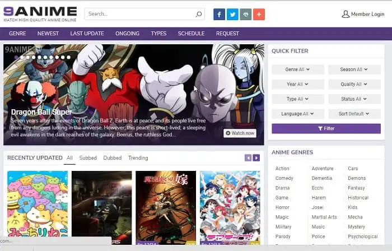Viewport: 392px width, 251px height.
Task: Open the Drama genre
Action: pos(282,188)
